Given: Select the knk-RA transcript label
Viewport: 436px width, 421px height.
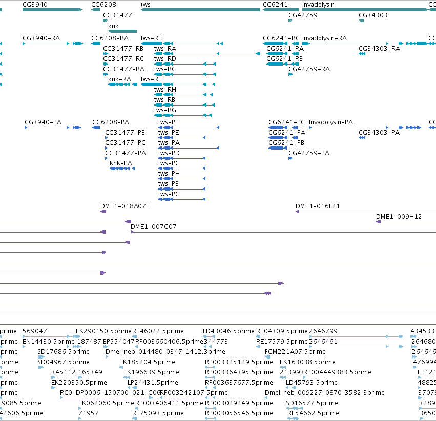Looking at the screenshot, I should pos(119,79).
